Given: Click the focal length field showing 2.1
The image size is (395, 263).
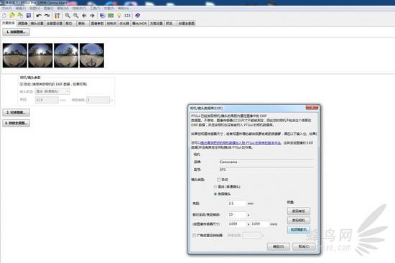Looking at the screenshot, I should click(x=236, y=203).
